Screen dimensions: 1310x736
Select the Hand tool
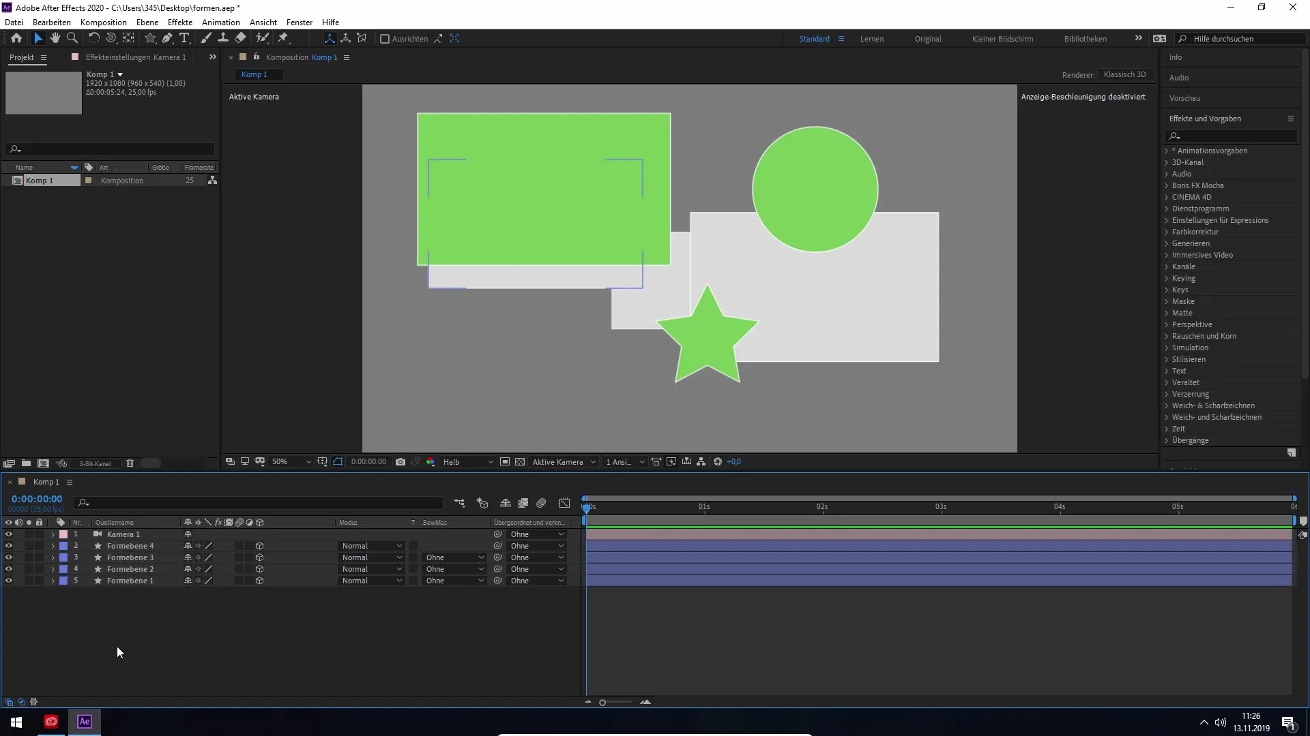click(55, 38)
